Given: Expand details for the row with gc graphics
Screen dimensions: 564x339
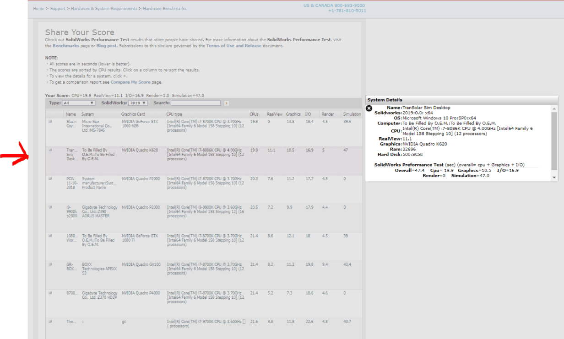Looking at the screenshot, I should pyautogui.click(x=50, y=322).
